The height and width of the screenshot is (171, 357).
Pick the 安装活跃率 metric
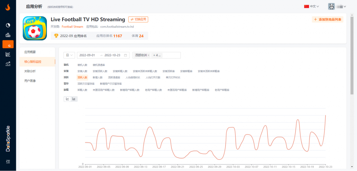(169, 71)
